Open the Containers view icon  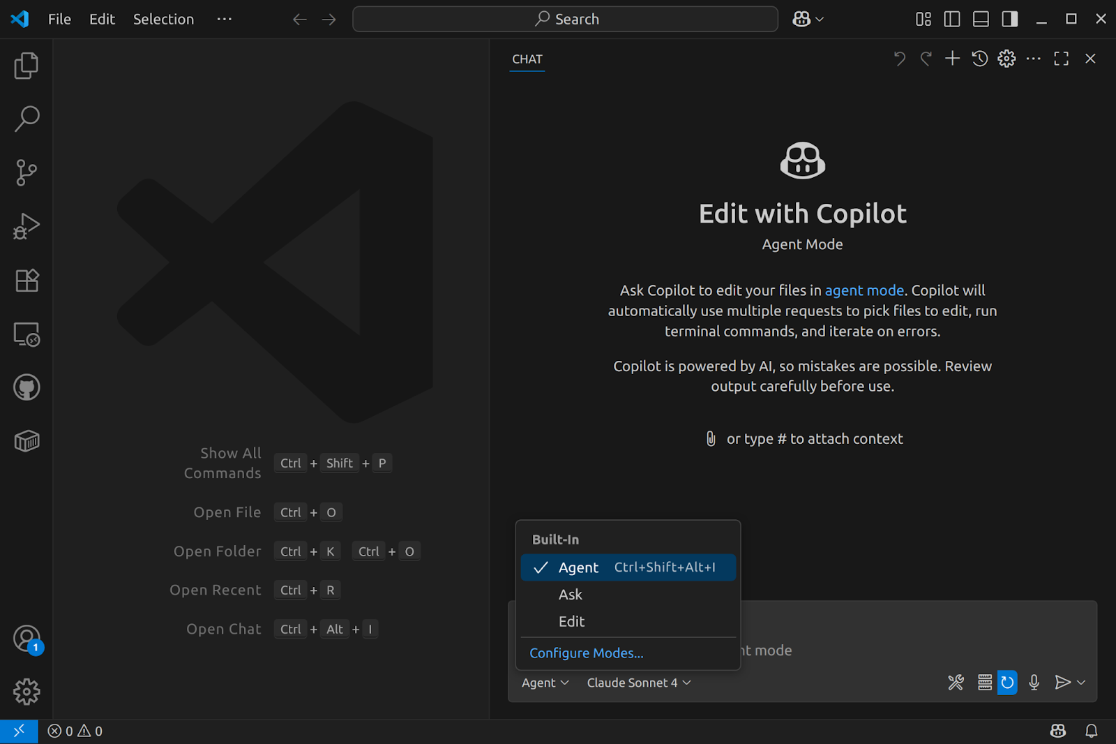tap(27, 441)
